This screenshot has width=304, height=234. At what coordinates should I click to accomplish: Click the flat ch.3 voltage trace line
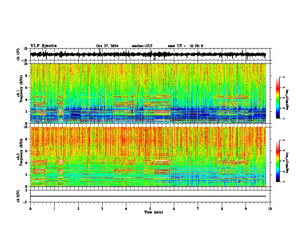(148, 196)
